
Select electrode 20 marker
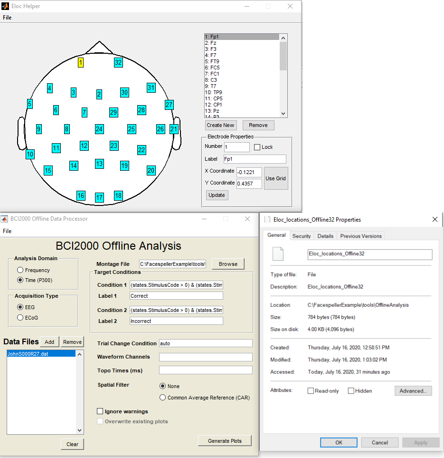[151, 171]
